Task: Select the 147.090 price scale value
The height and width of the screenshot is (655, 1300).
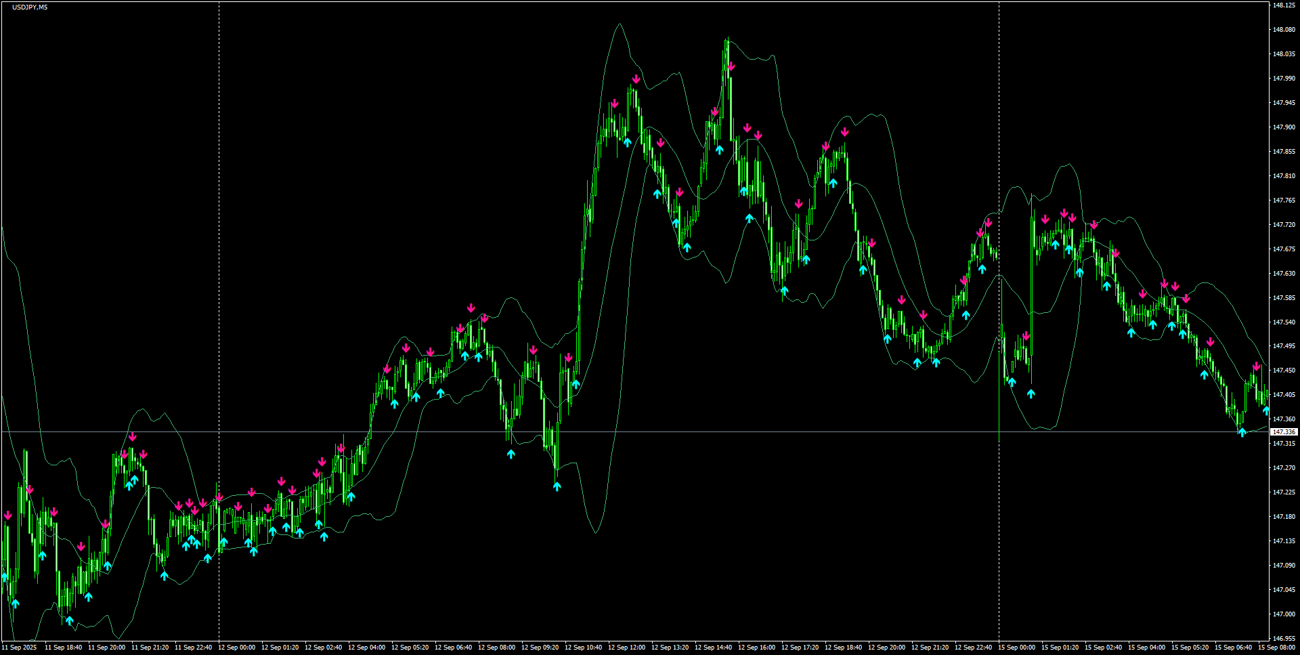Action: [x=1284, y=566]
